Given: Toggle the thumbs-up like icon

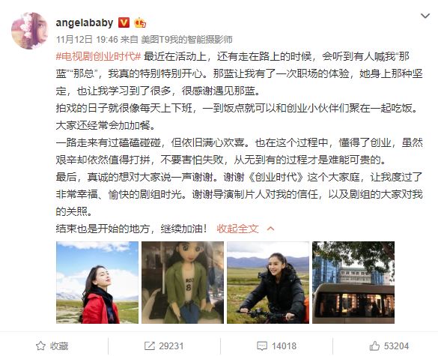Looking at the screenshot, I should pyautogui.click(x=374, y=346).
